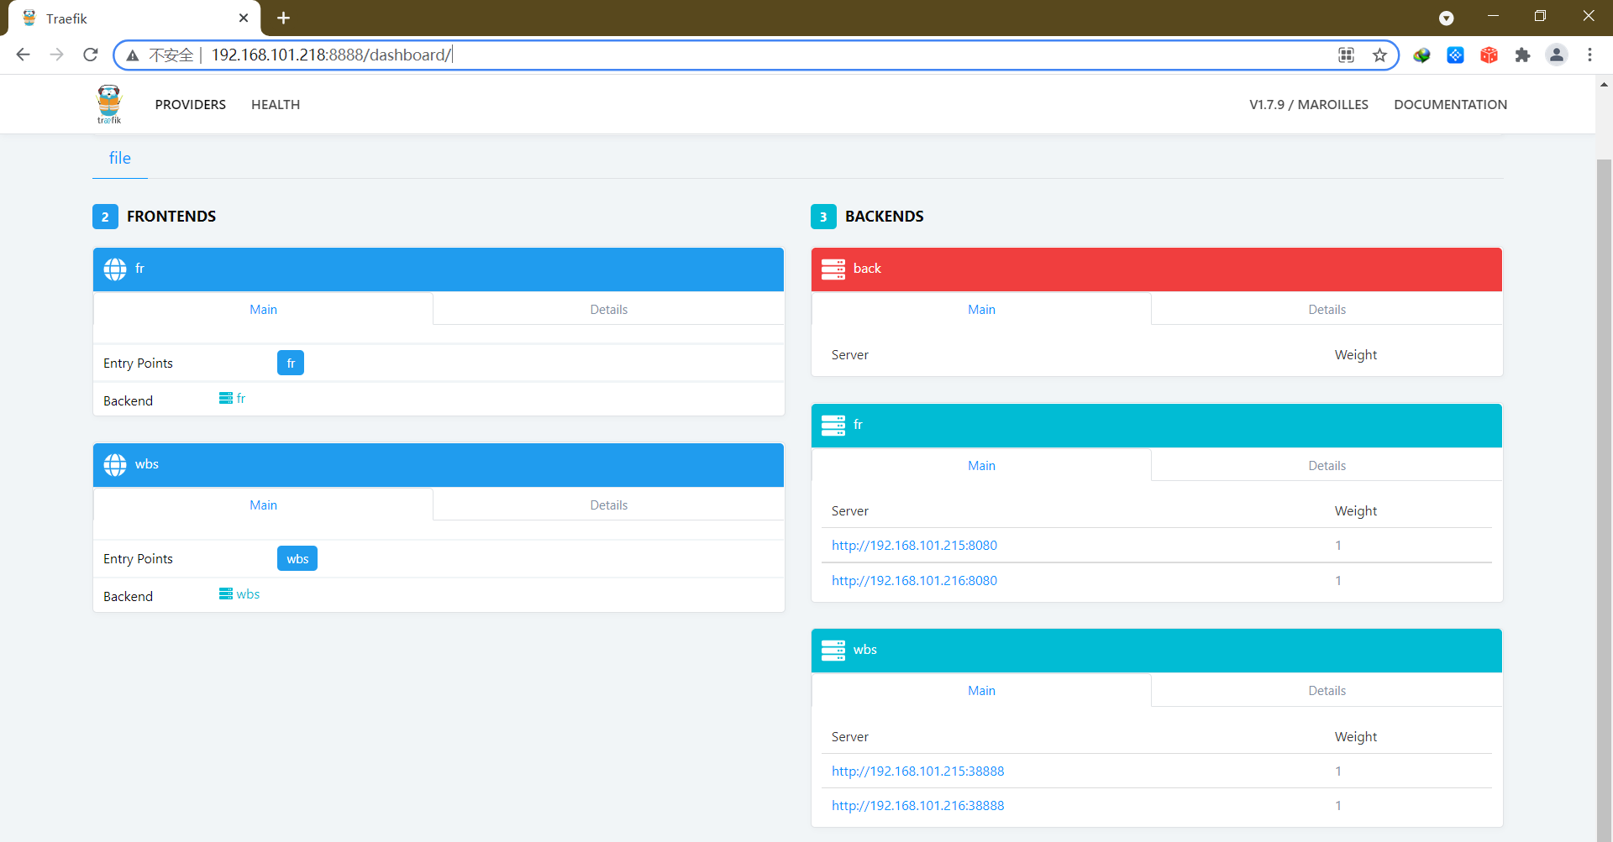Click the Traefik mascot logo

(x=108, y=103)
